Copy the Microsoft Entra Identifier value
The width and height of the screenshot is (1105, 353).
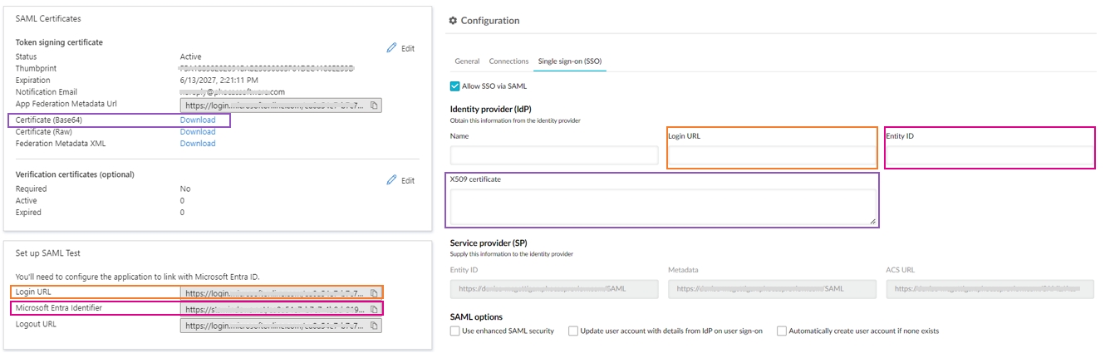(x=374, y=309)
